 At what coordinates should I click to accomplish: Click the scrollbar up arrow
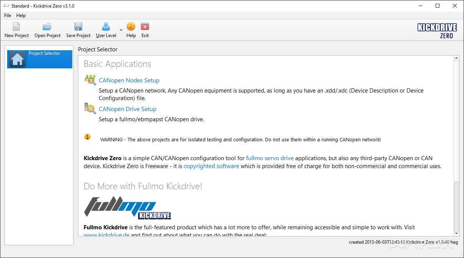pos(457,58)
